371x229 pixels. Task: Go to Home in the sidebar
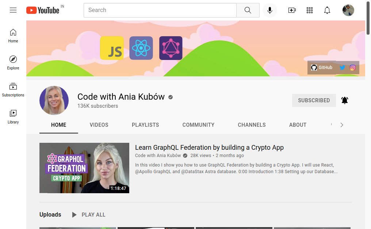13,36
